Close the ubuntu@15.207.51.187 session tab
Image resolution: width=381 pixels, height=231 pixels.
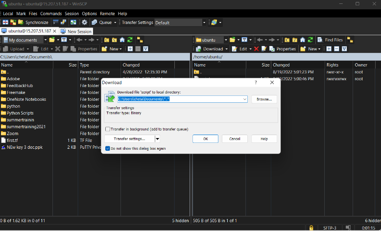point(55,31)
